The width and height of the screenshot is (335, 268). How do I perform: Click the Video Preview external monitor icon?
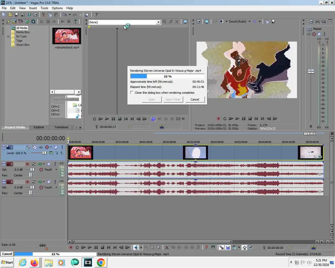click(x=206, y=21)
